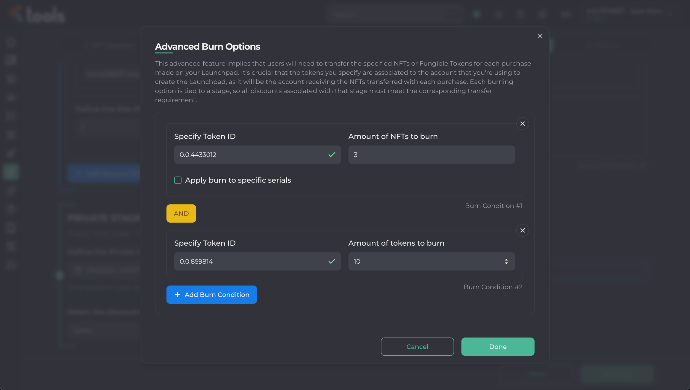The image size is (690, 390).
Task: Remove Burn Condition #1 with its X
Action: pos(522,124)
